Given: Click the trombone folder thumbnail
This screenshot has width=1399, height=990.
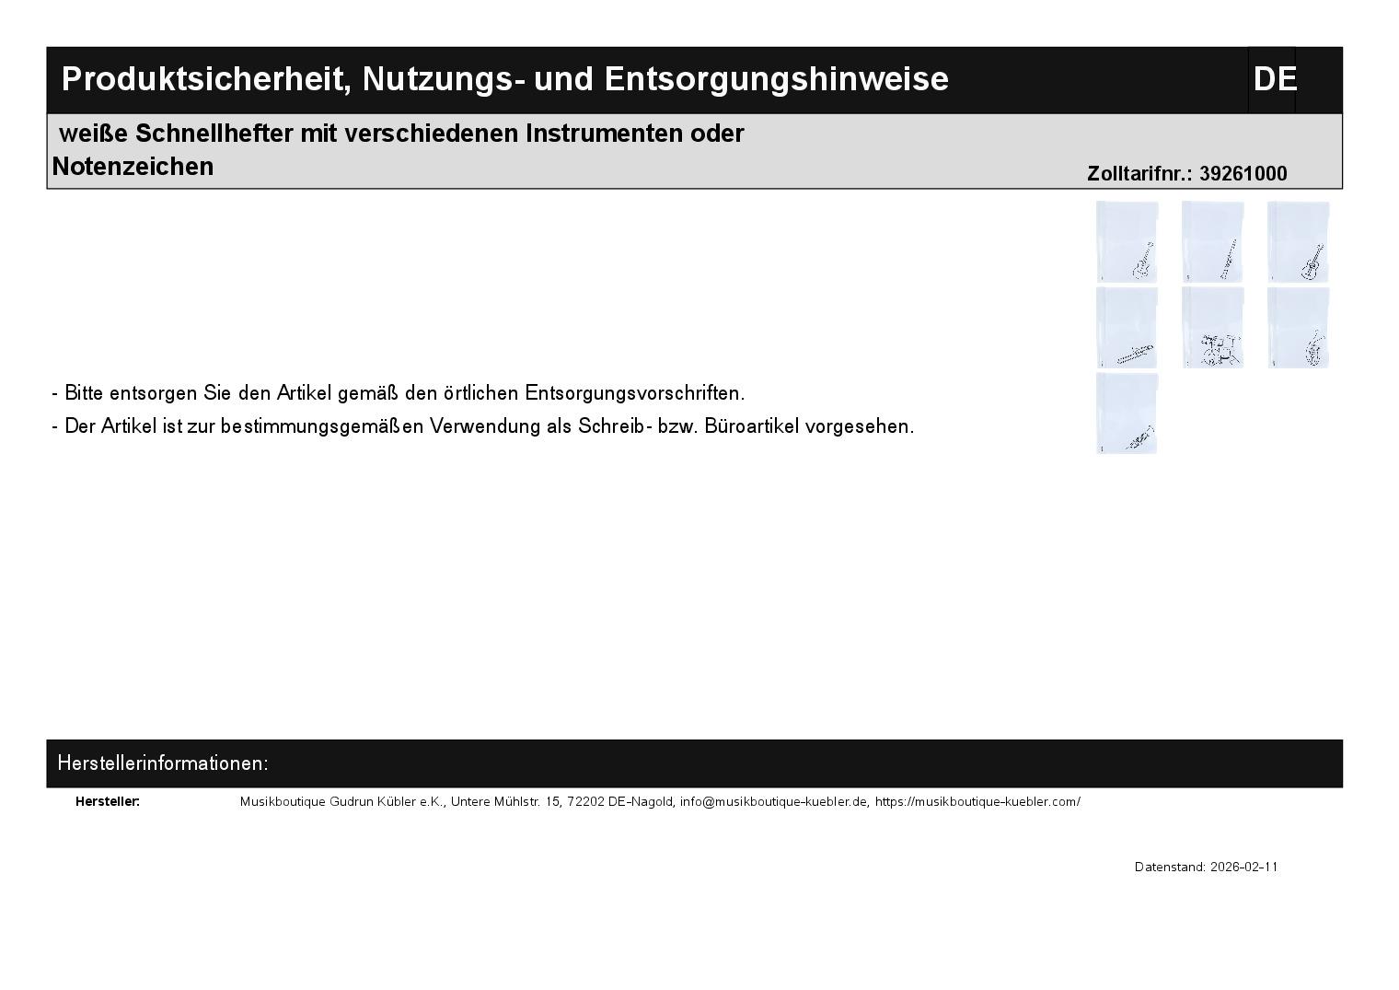Looking at the screenshot, I should (x=1127, y=327).
